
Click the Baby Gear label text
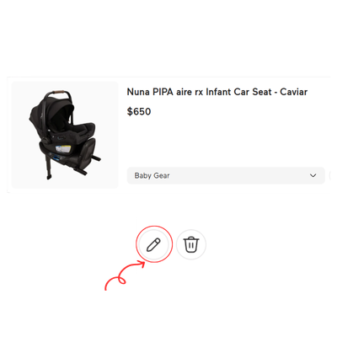[x=152, y=175]
